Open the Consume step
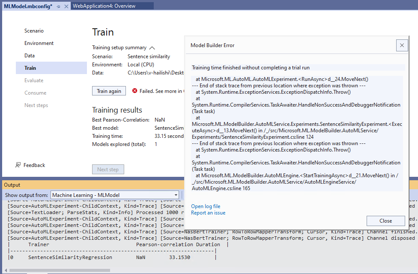This screenshot has height=274, width=418. click(36, 93)
